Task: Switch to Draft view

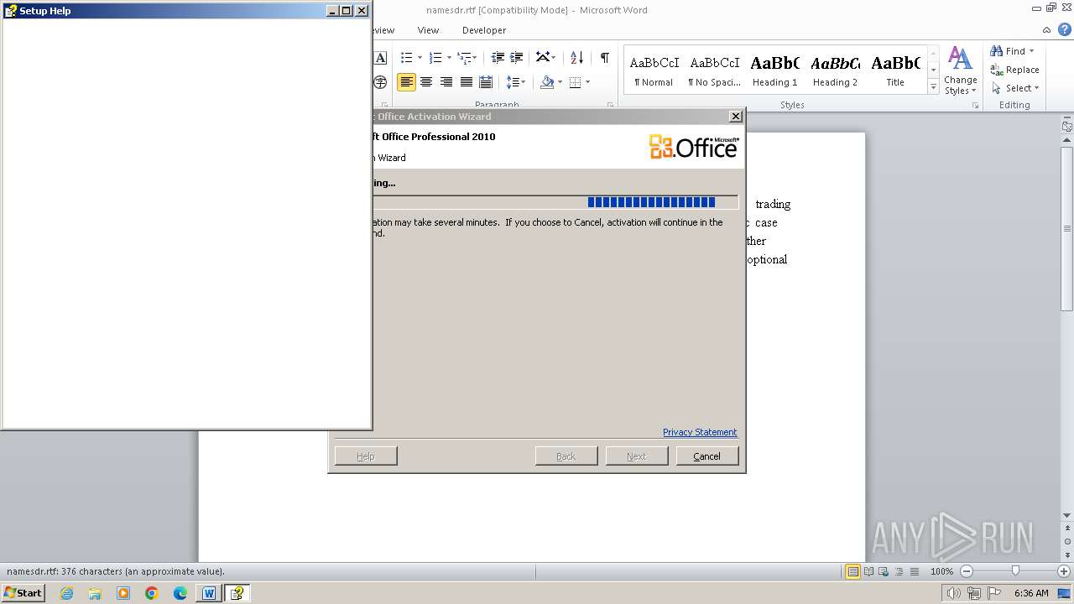Action: click(913, 571)
